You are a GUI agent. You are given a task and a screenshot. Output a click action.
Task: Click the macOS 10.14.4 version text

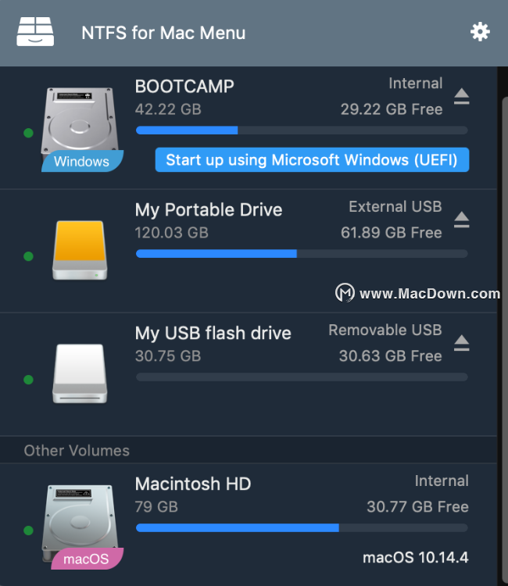(416, 558)
